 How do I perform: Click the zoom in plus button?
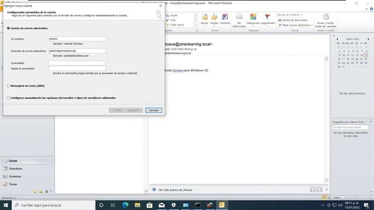click(x=371, y=198)
